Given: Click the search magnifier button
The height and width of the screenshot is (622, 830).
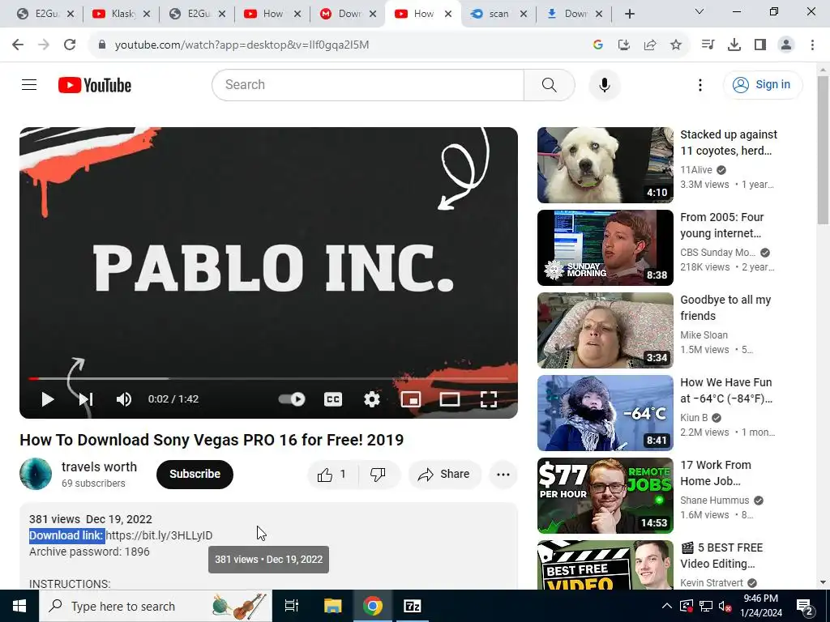Looking at the screenshot, I should pos(549,84).
